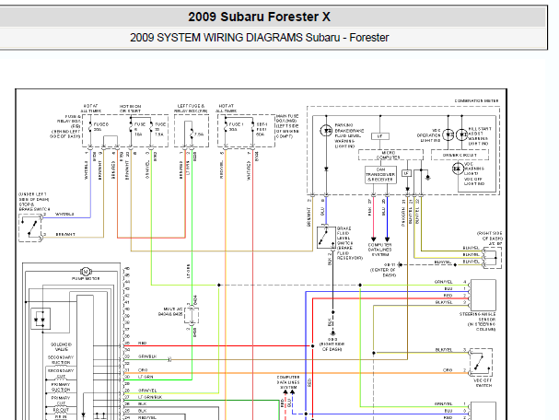
Task: Select the stop and brake switch symbol
Action: (30, 228)
